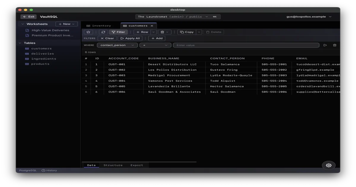Viewport: 356px width, 187px height.
Task: Copy selected rows with Copy button
Action: pos(187,32)
